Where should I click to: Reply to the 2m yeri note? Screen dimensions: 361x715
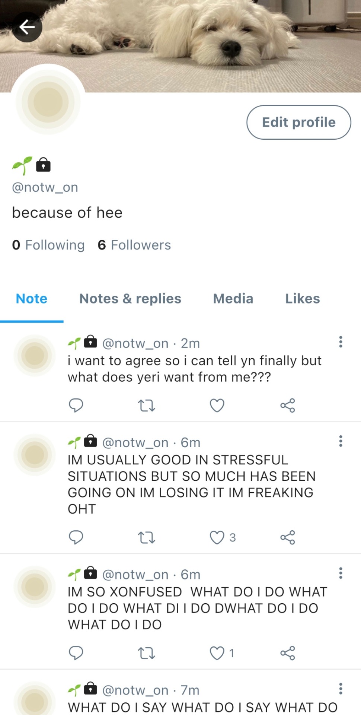click(x=76, y=405)
